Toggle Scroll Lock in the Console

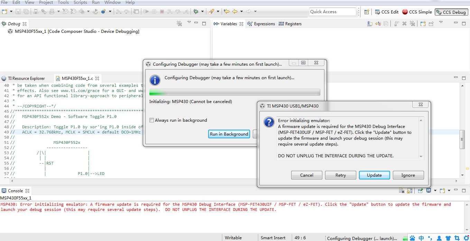point(410,191)
